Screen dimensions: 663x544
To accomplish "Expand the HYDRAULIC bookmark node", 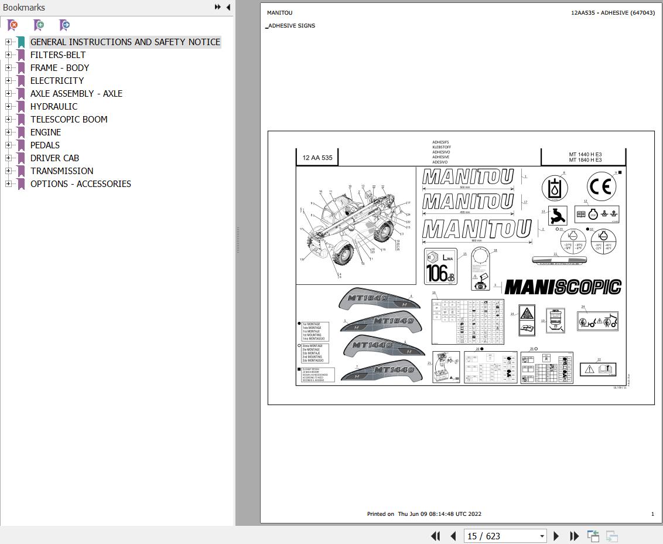I will click(x=8, y=106).
